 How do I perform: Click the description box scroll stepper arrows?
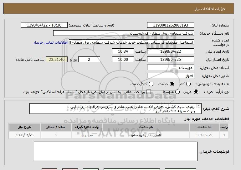click(x=199, y=107)
